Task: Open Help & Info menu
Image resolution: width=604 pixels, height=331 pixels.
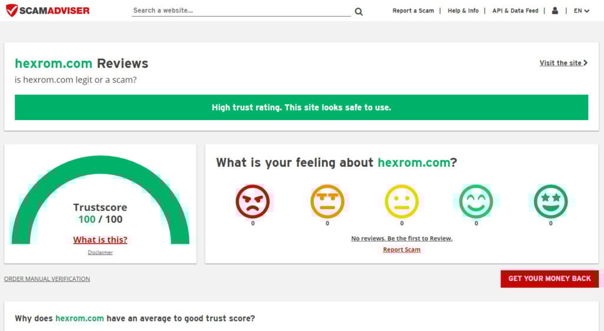Action: [463, 11]
